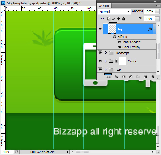Select the landscape group name

[x=123, y=53]
